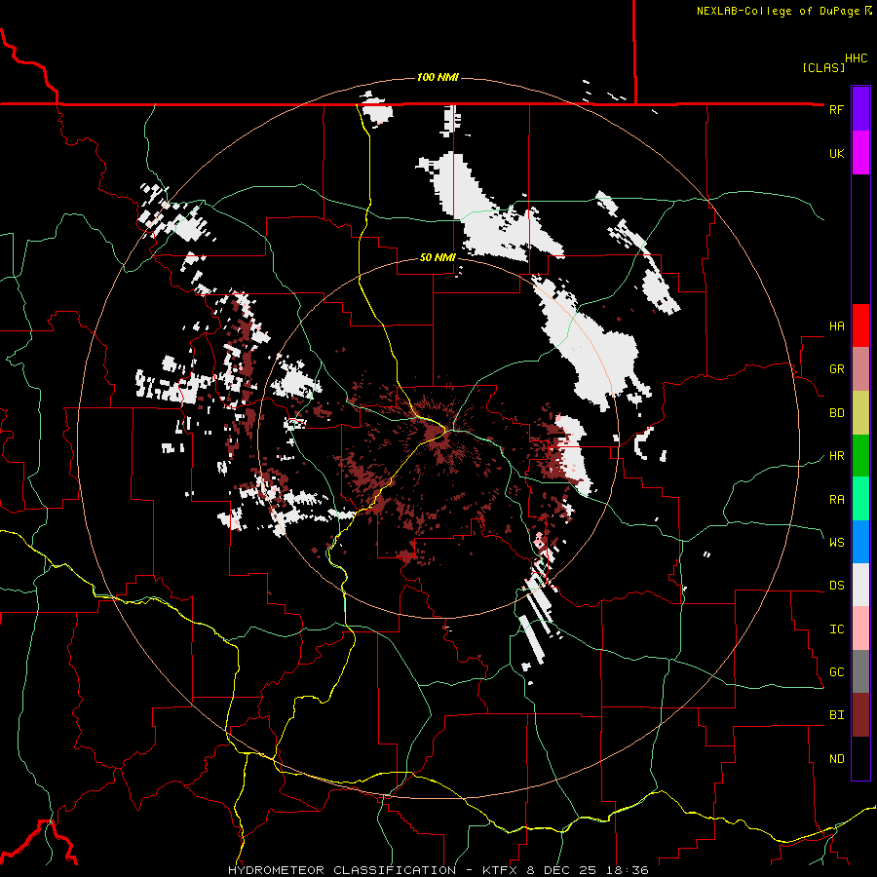The width and height of the screenshot is (877, 877).
Task: Select the blue WS legend swatch
Action: click(x=860, y=542)
